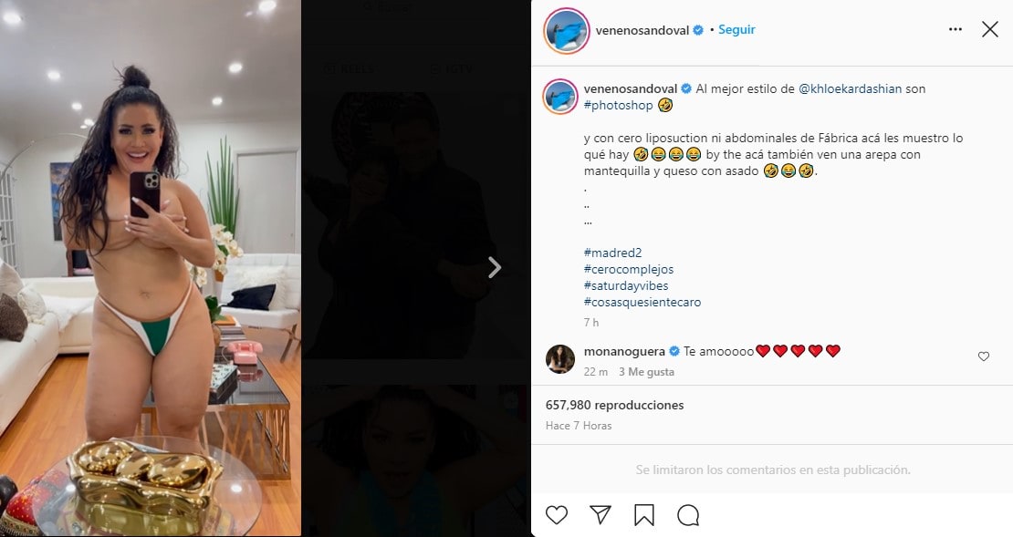Click the mirror selfie video to play
The height and width of the screenshot is (537, 1013).
pos(151,268)
